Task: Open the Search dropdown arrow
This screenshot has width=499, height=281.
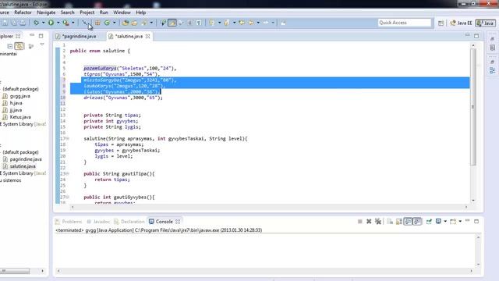Action: tap(151, 23)
